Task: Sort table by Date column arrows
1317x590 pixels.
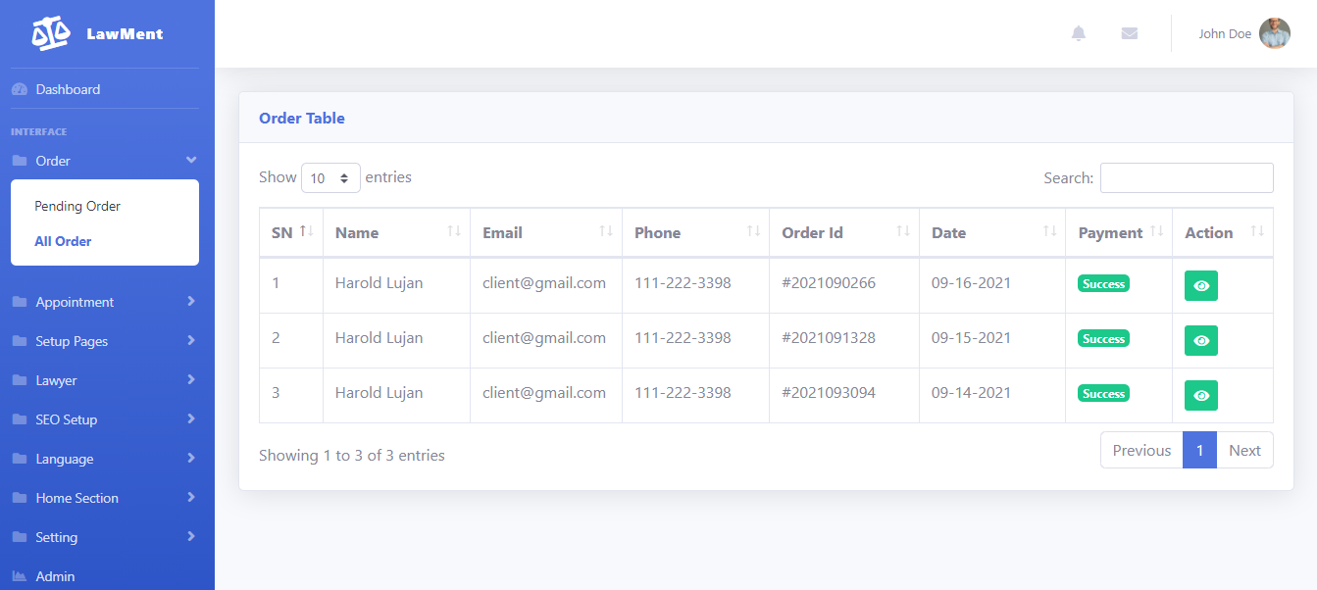Action: (x=1049, y=231)
